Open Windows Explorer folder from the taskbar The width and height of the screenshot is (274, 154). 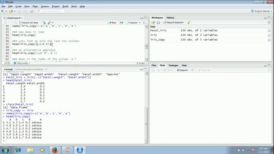pyautogui.click(x=30, y=150)
